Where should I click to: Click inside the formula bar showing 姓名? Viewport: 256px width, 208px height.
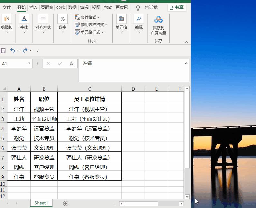click(134, 71)
